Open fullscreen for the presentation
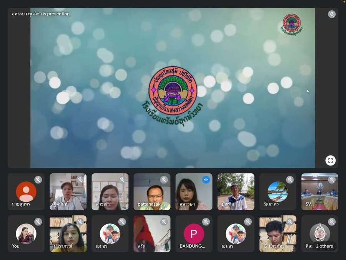This screenshot has height=260, width=346. (330, 161)
